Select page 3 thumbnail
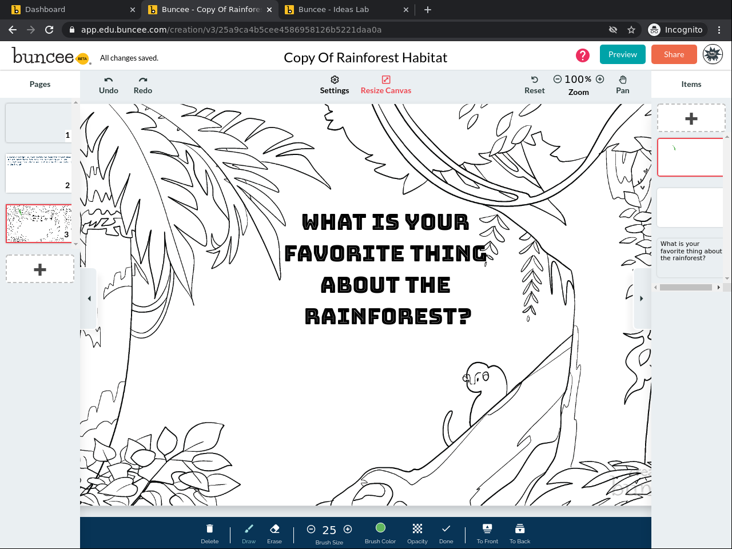 click(x=39, y=224)
